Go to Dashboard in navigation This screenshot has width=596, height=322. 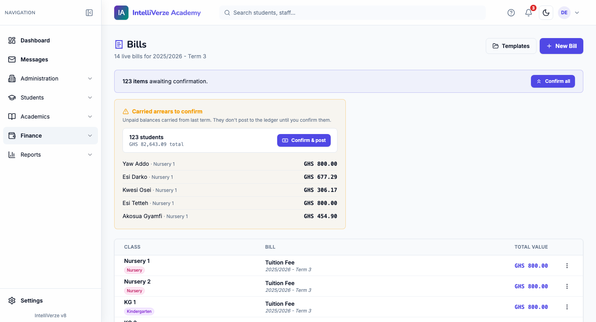[x=50, y=40]
